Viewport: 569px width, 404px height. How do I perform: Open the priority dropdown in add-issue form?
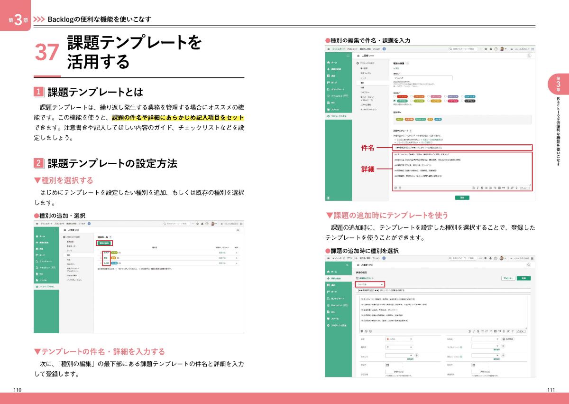pyautogui.click(x=399, y=347)
